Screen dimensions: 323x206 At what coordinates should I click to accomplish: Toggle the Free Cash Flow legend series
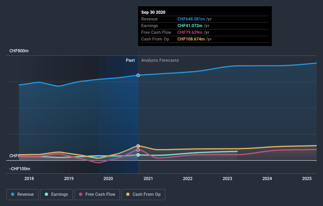97,195
